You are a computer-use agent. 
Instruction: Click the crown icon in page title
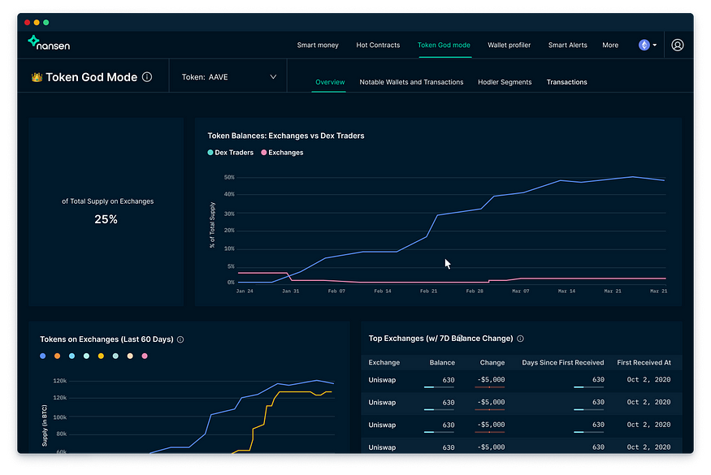(x=36, y=78)
